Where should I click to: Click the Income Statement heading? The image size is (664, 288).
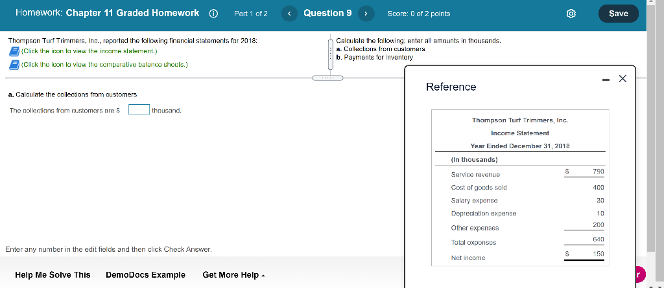tap(520, 133)
